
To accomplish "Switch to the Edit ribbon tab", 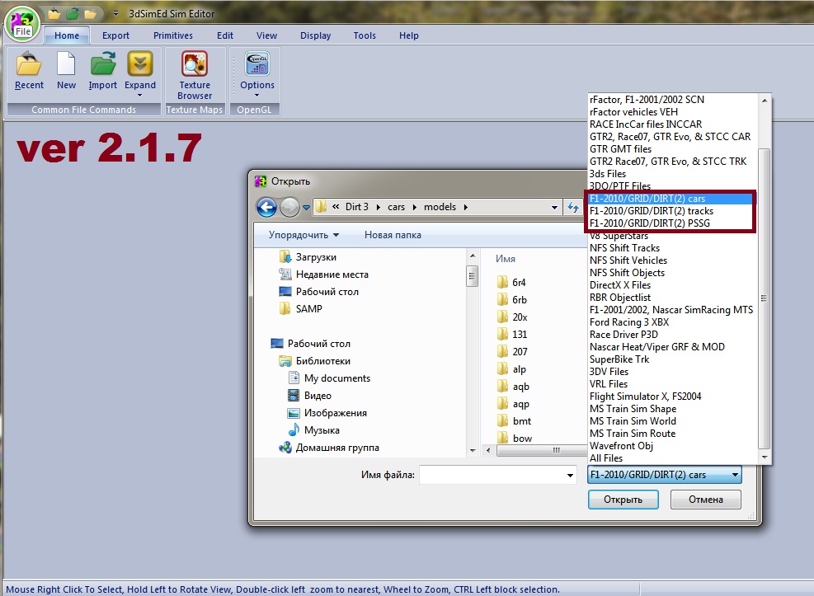I will coord(225,35).
